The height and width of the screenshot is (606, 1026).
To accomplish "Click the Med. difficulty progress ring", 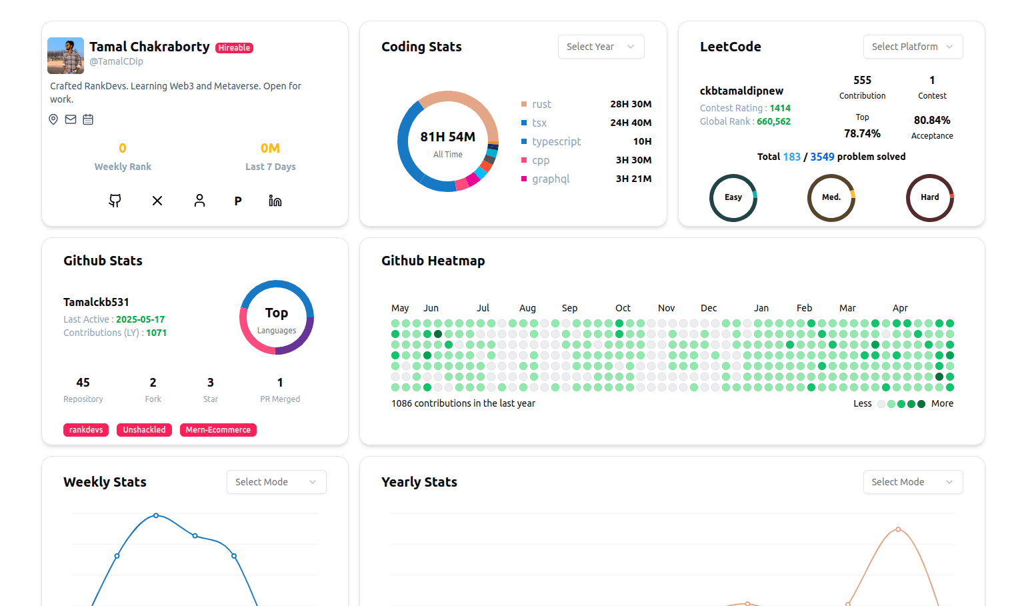I will click(831, 198).
